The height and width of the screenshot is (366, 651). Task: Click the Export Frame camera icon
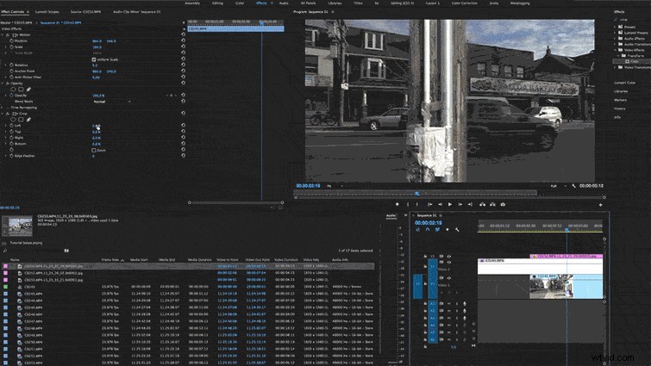(x=503, y=204)
